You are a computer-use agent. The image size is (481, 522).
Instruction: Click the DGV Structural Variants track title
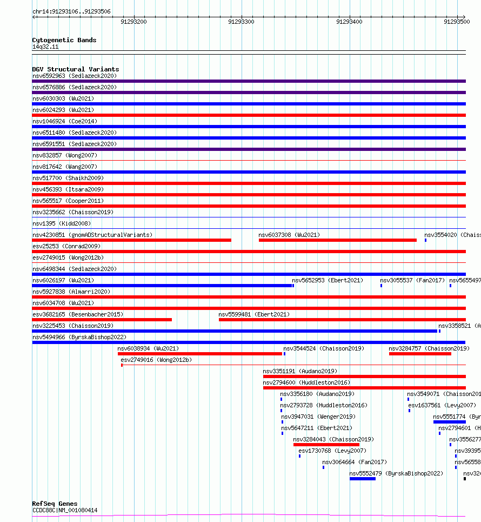[x=76, y=69]
